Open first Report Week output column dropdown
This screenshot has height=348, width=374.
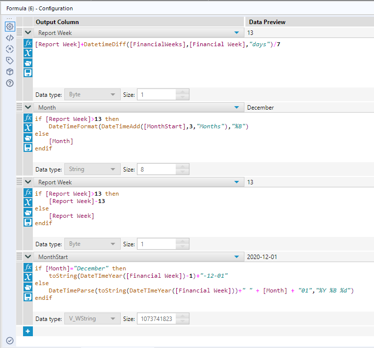[x=237, y=33]
